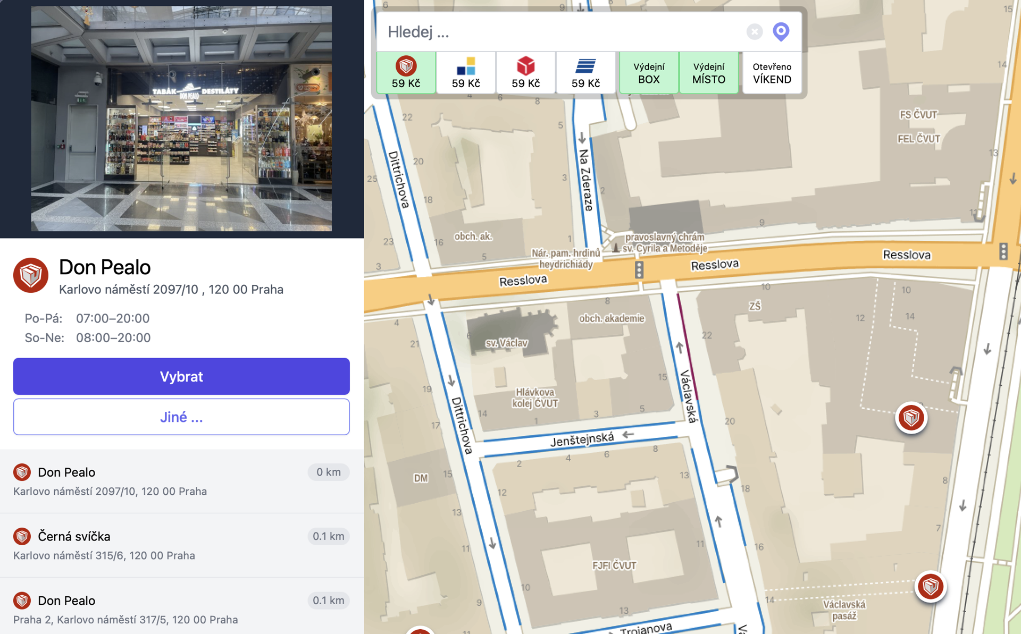Click the Zásilkovna logo next to Don Pealo heading
The height and width of the screenshot is (634, 1021).
point(31,275)
